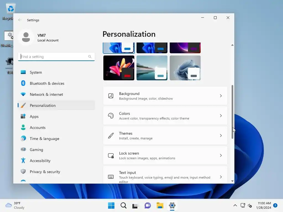
Task: Click the Themes brush icon
Action: (111, 135)
